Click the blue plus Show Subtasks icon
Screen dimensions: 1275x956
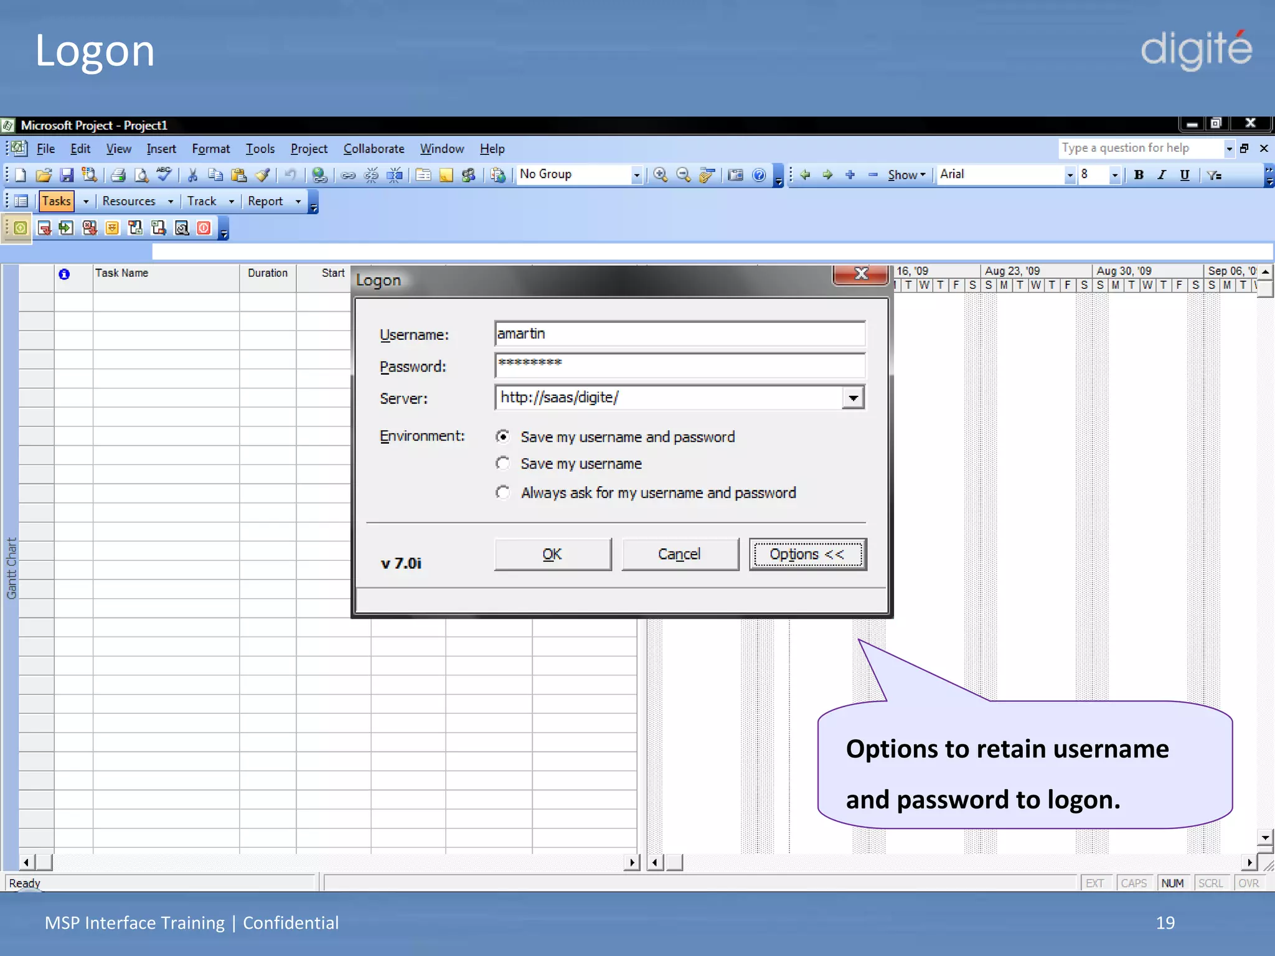[x=850, y=175]
